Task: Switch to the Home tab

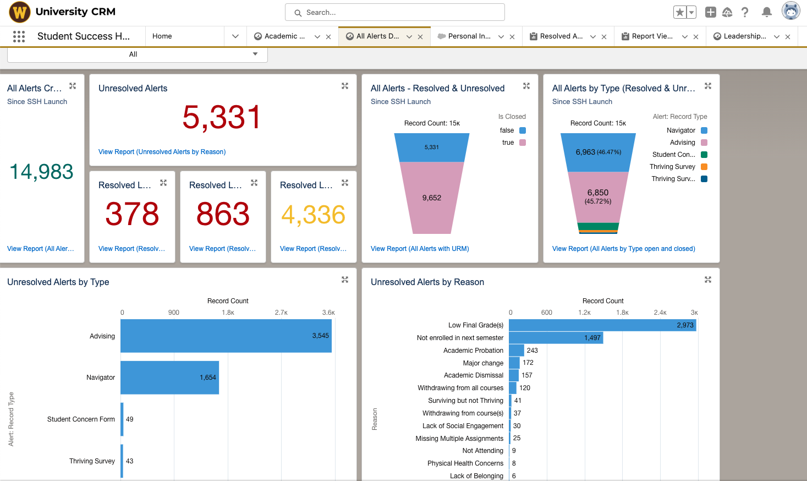Action: point(162,36)
